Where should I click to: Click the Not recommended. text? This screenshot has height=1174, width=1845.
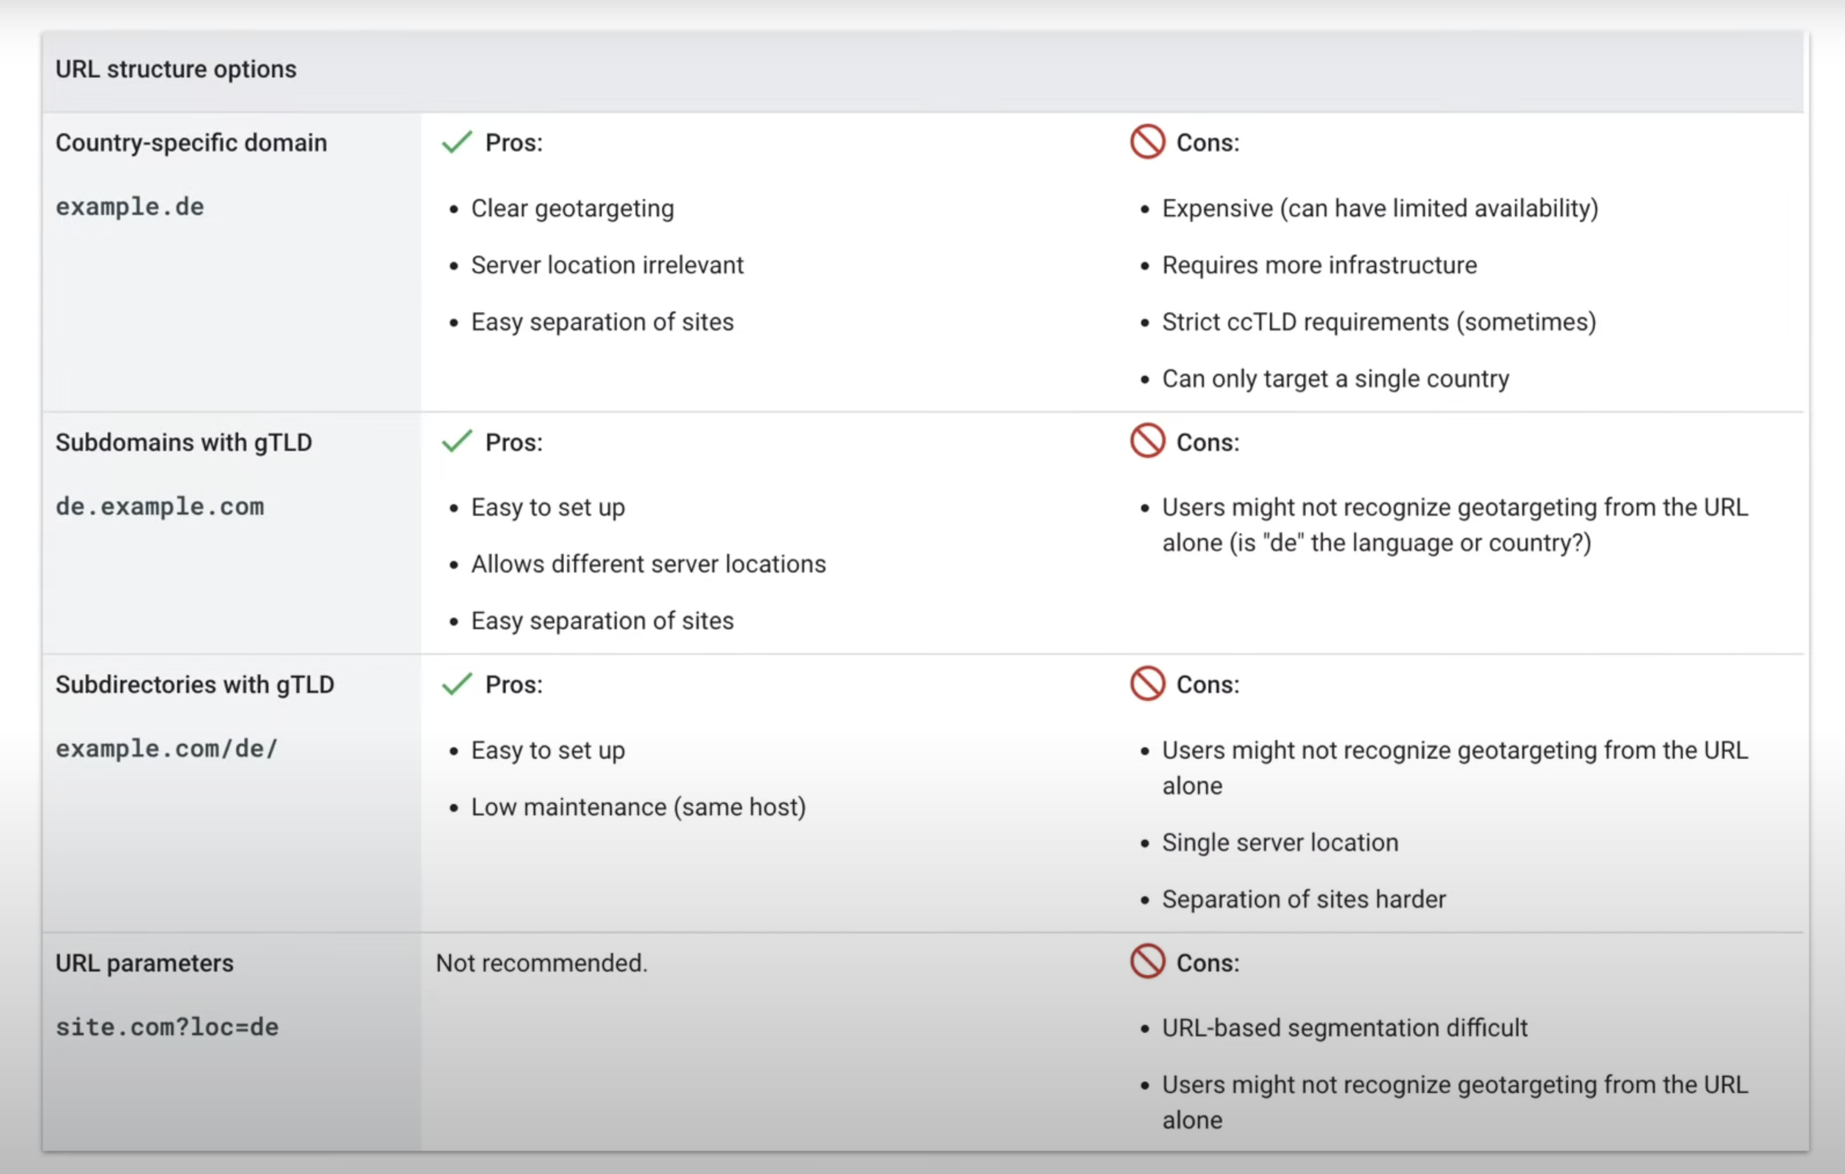[x=541, y=963]
